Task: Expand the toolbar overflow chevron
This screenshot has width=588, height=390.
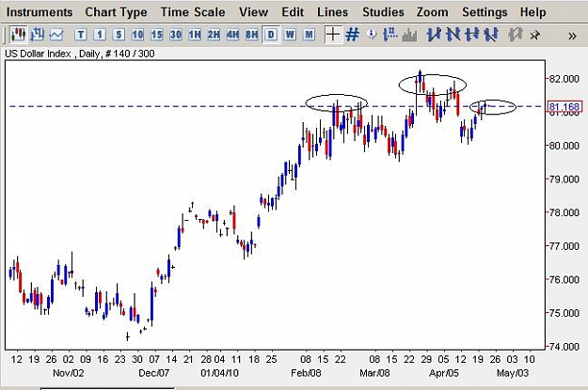Action: point(572,37)
